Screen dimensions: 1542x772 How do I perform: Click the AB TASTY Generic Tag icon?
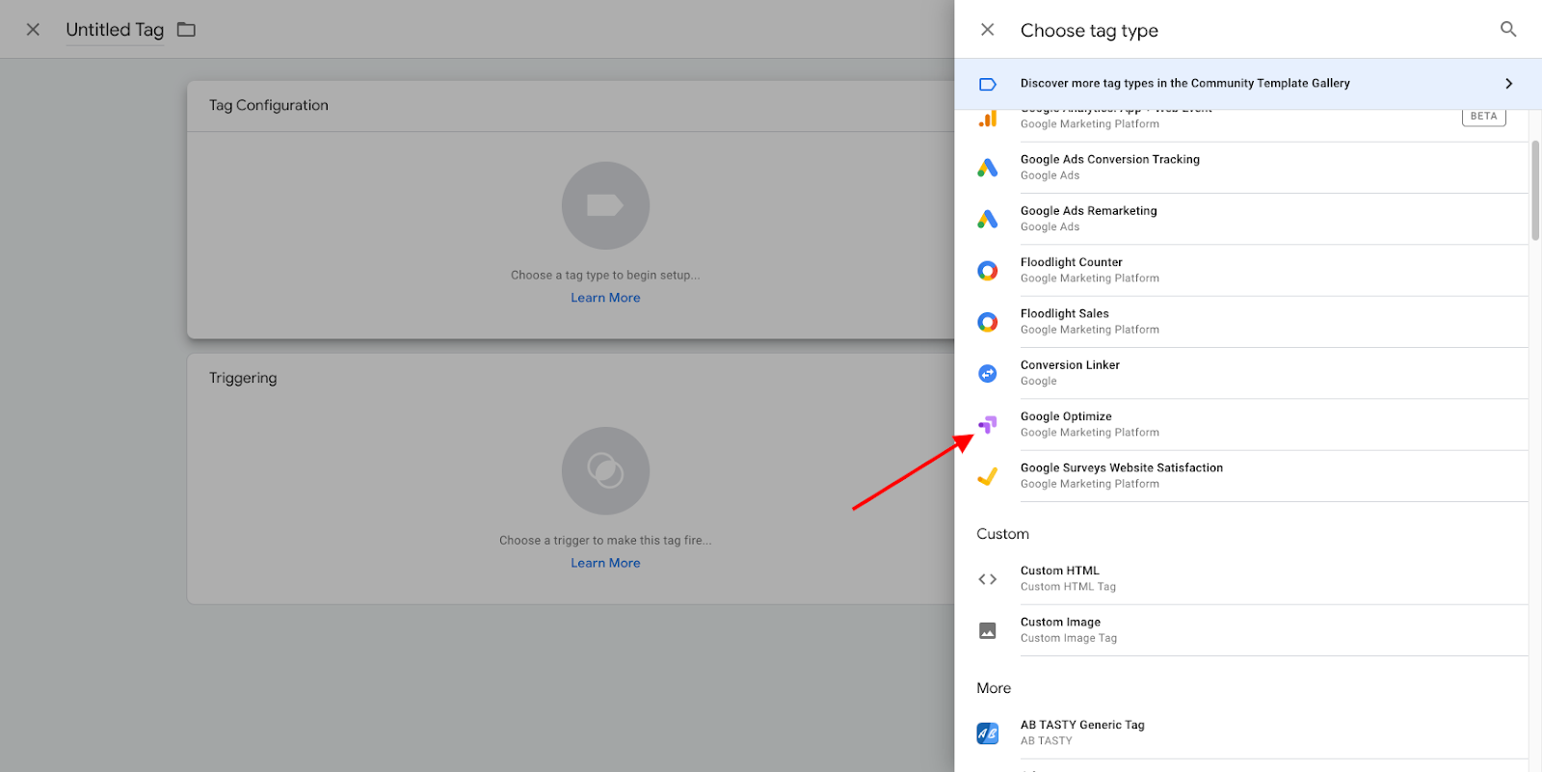tap(987, 733)
